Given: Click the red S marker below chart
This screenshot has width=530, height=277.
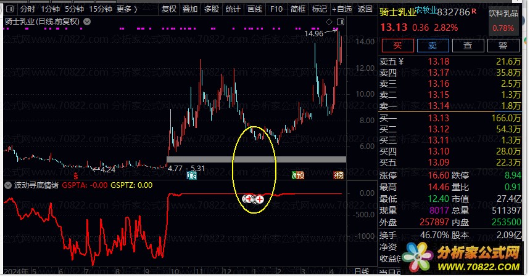Looking at the screenshot, I should point(76,176).
